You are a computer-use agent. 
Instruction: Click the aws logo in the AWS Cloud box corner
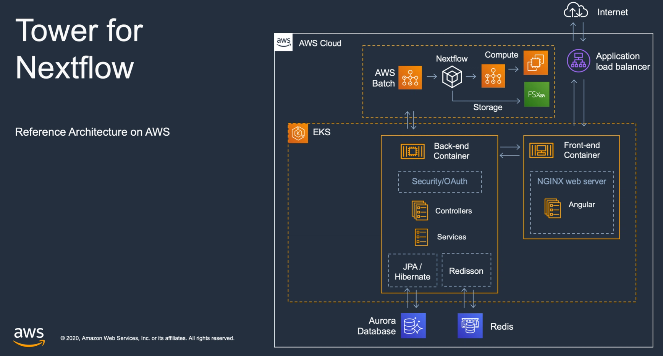click(x=283, y=42)
